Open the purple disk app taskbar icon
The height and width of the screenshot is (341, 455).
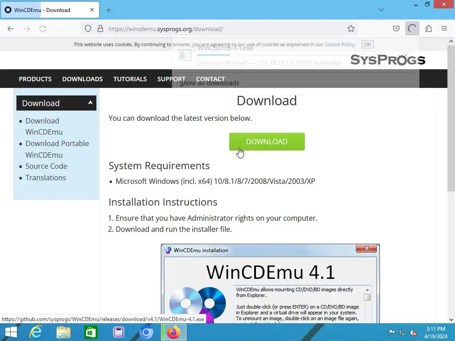coord(118,332)
